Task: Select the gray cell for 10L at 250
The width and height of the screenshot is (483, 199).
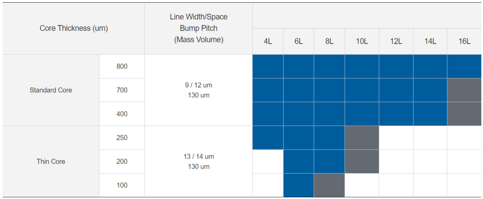Action: point(362,138)
